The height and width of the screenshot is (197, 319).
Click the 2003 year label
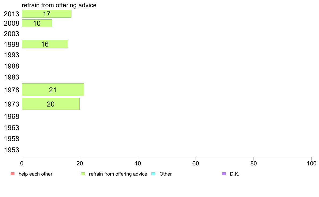coord(11,34)
